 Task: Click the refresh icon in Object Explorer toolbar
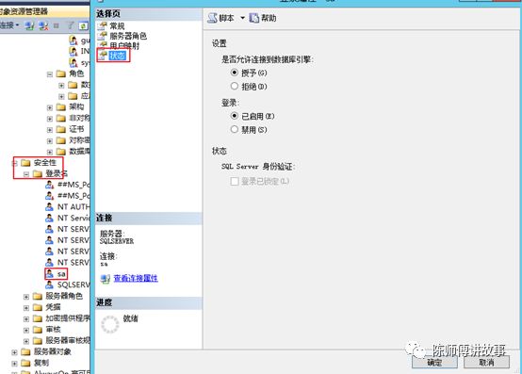pos(83,25)
